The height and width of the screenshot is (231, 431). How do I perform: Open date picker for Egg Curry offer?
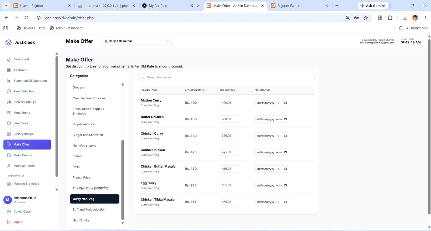[x=286, y=185]
